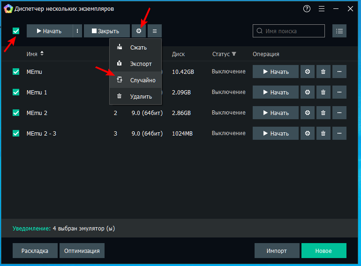The width and height of the screenshot is (361, 266).
Task: Start the MEmu instance
Action: (276, 72)
